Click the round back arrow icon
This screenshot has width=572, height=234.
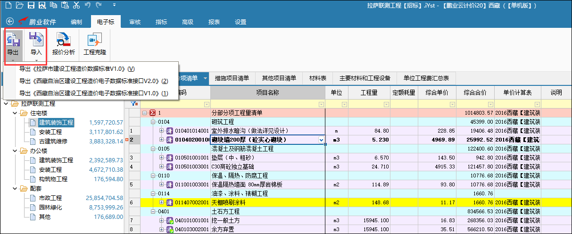click(9, 22)
